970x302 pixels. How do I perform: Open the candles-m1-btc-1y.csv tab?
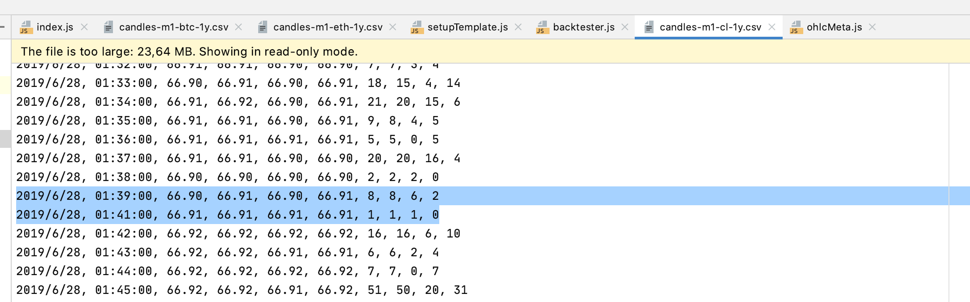173,27
